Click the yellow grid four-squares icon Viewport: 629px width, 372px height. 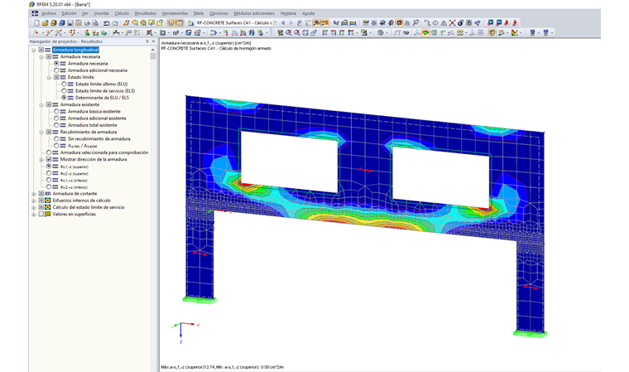click(x=459, y=33)
